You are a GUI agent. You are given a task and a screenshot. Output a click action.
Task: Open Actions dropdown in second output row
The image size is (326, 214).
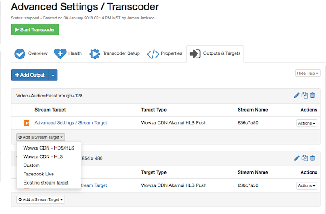coord(307,185)
